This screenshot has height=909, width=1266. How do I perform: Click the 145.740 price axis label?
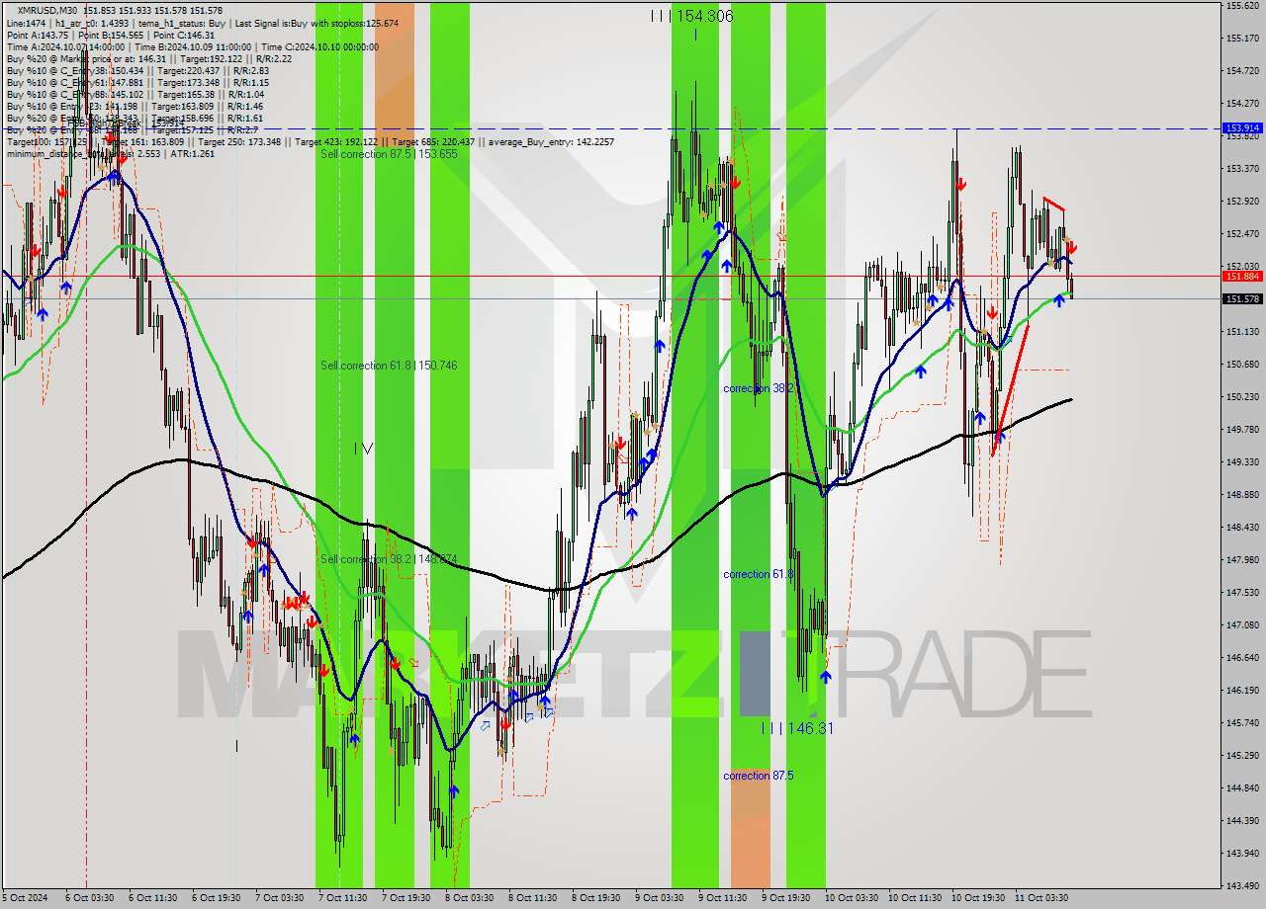point(1241,723)
